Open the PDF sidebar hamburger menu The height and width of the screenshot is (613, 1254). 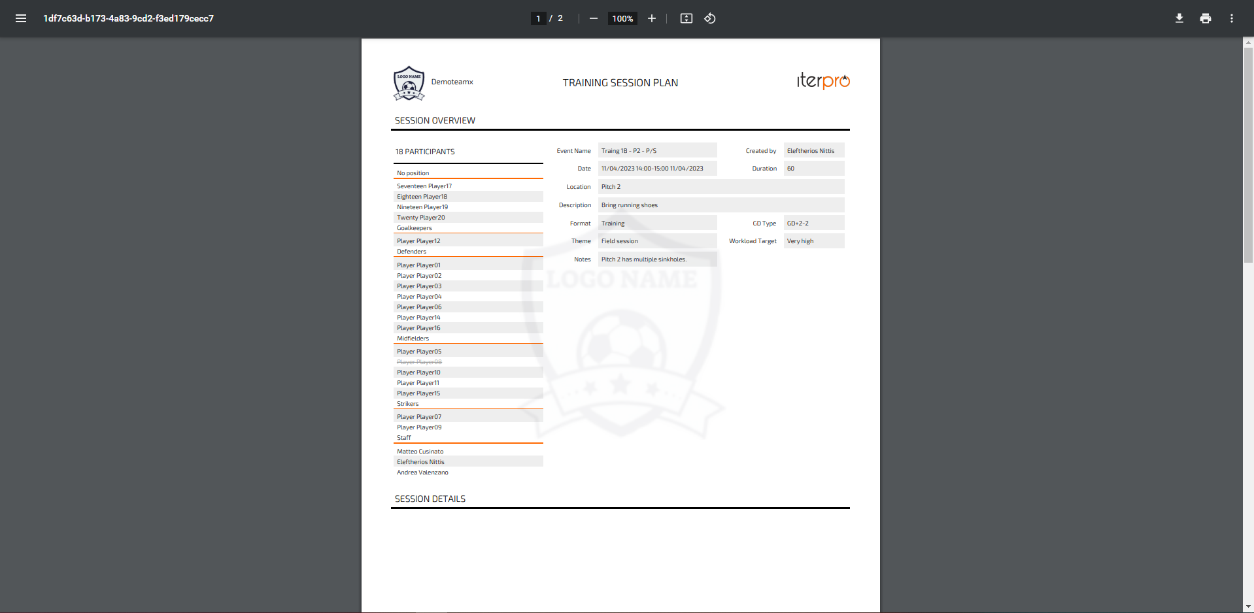21,18
